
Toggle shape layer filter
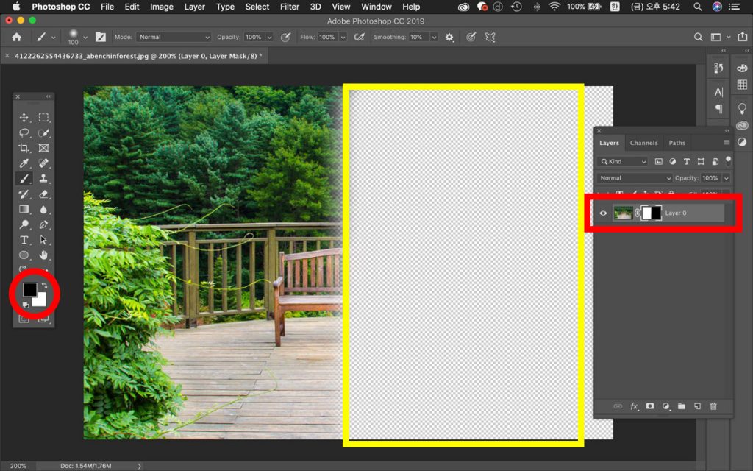click(x=701, y=161)
